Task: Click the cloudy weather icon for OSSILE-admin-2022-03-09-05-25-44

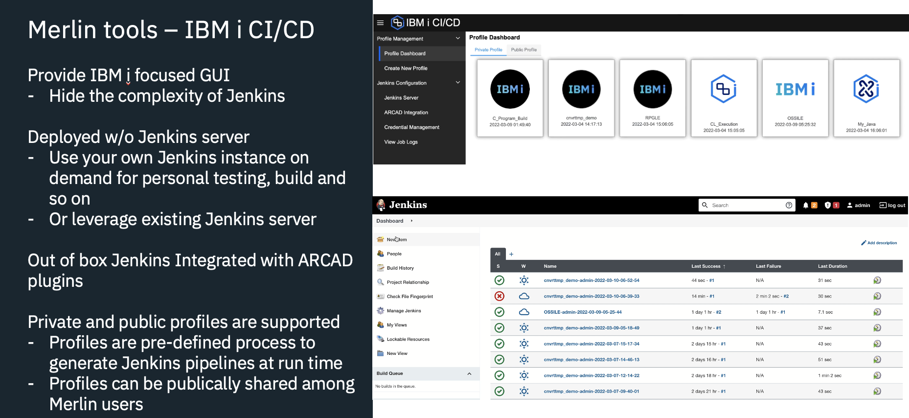Action: (x=524, y=312)
